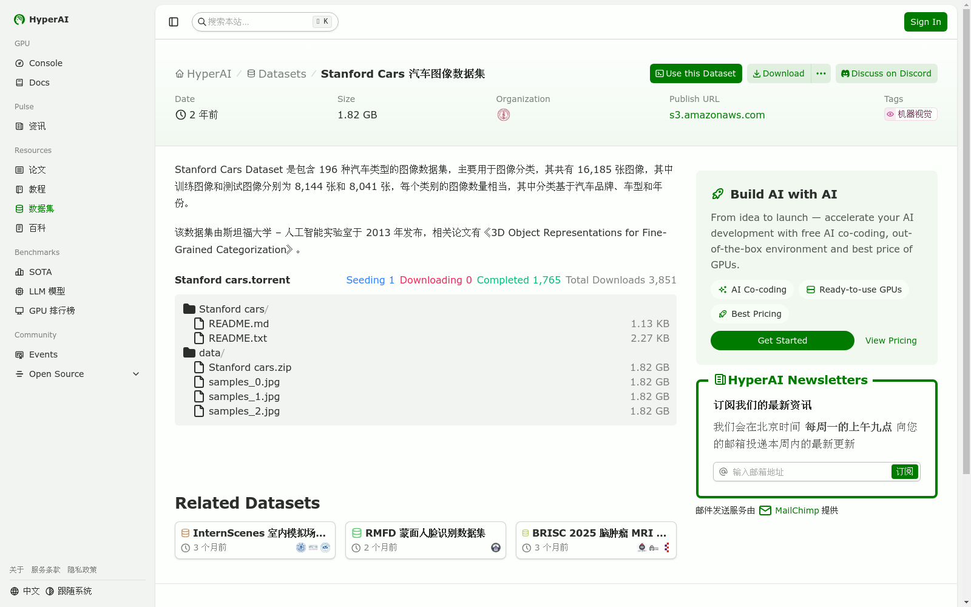This screenshot has height=607, width=971.
Task: Open BRISC 2025 脑肿瘤 MRI card
Action: point(596,540)
